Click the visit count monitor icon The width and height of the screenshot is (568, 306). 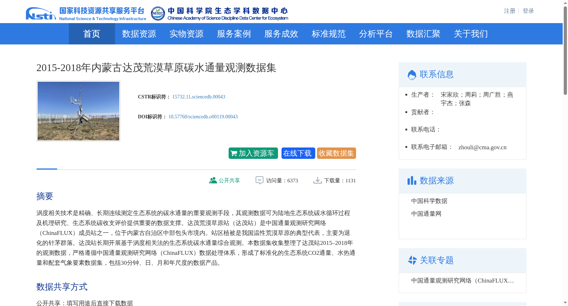(x=260, y=180)
